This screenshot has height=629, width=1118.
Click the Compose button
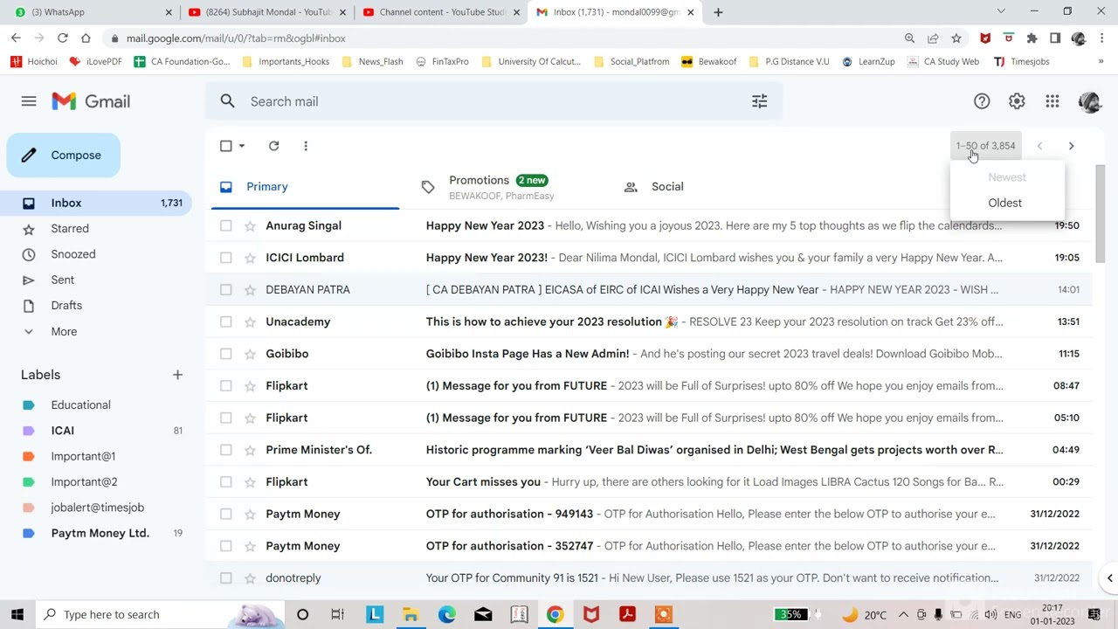(64, 155)
